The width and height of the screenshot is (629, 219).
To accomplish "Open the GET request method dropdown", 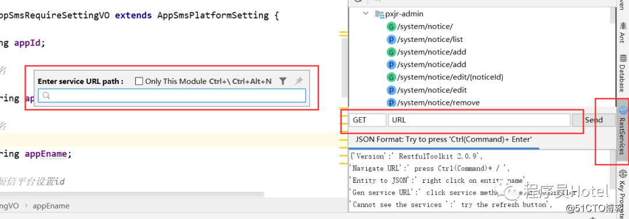I will click(x=367, y=120).
